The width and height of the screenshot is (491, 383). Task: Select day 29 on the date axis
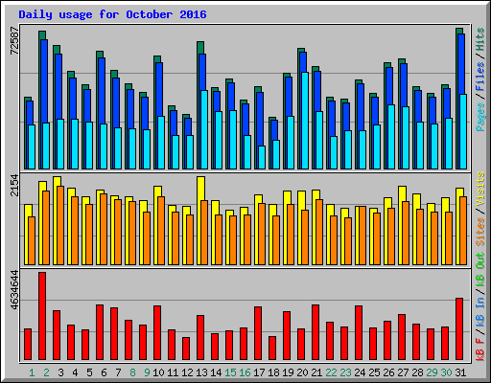coord(432,372)
